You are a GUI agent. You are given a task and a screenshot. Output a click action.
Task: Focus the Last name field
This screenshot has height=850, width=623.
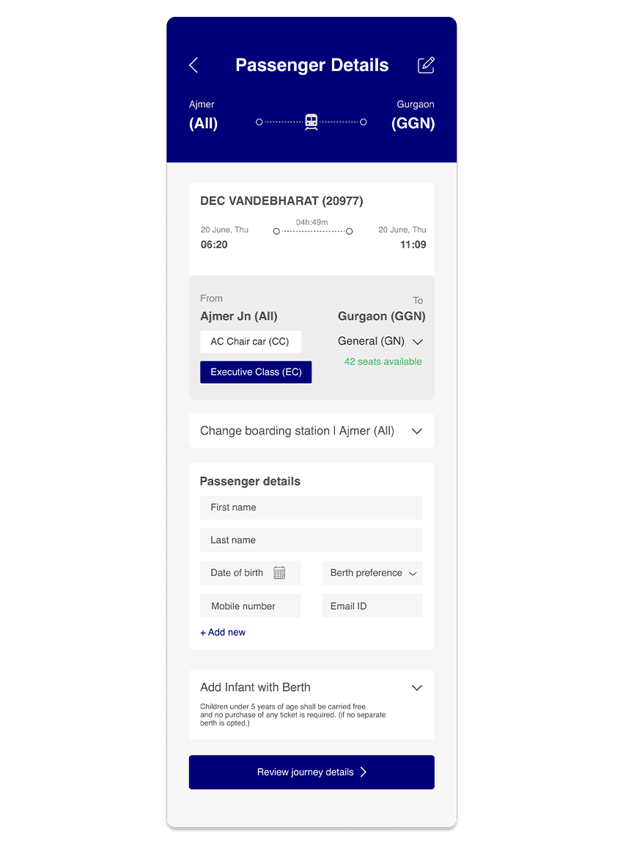311,540
